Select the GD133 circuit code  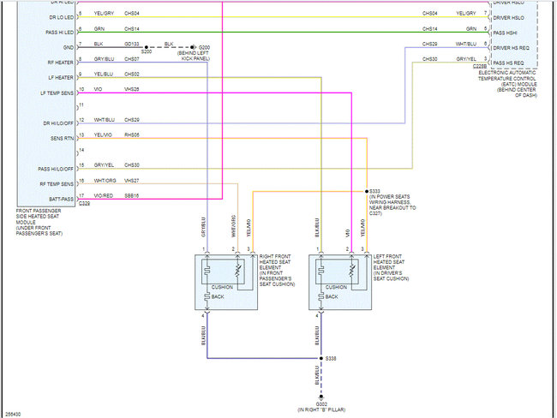pyautogui.click(x=132, y=44)
